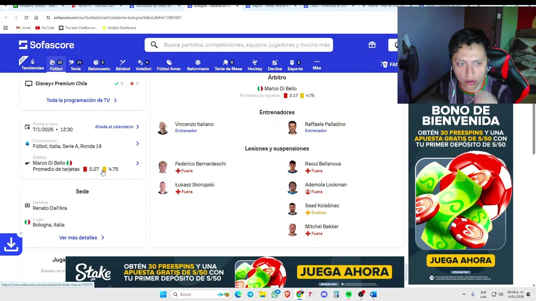Show hidden system tray icons chevron
536x301 pixels.
[x=464, y=294]
